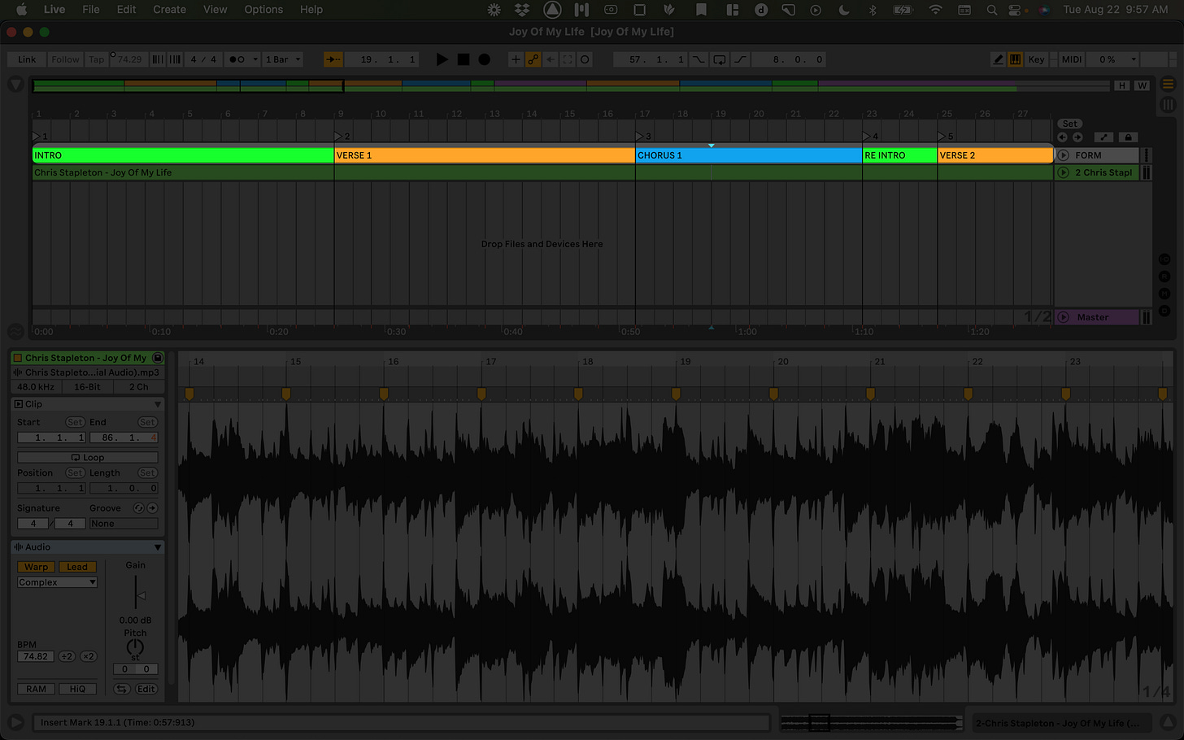Screen dimensions: 1184x740
Task: Click the tempo field 74.29
Action: point(129,59)
